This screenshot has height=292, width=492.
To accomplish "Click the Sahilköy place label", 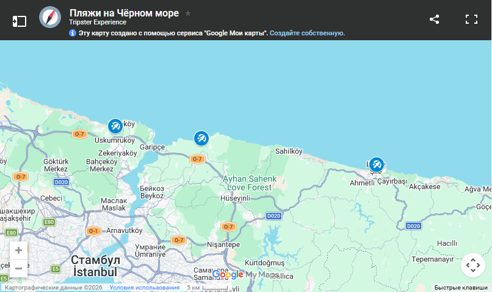I will pyautogui.click(x=289, y=151).
